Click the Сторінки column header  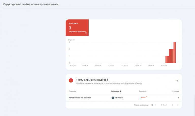176,91
